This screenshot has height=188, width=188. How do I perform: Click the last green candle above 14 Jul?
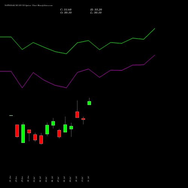point(89,103)
